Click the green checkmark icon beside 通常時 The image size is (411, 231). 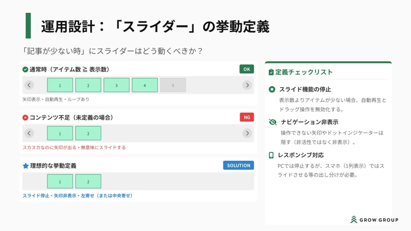(x=25, y=69)
